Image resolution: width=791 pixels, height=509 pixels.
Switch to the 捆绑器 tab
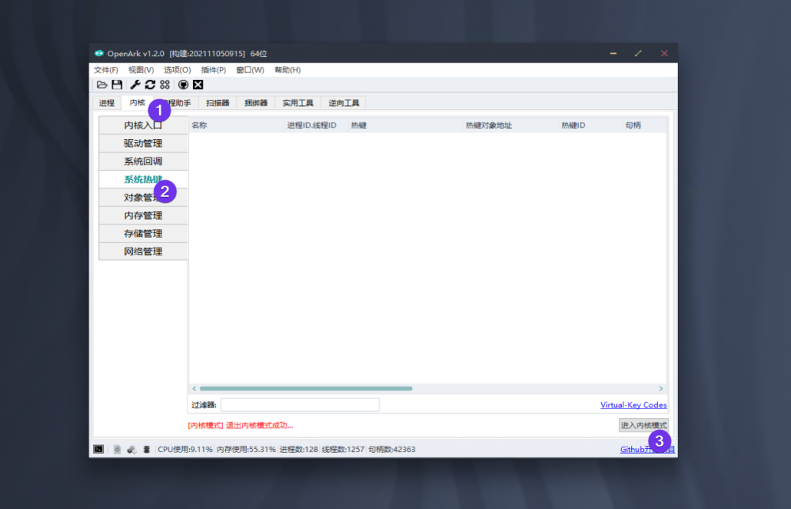click(x=255, y=103)
